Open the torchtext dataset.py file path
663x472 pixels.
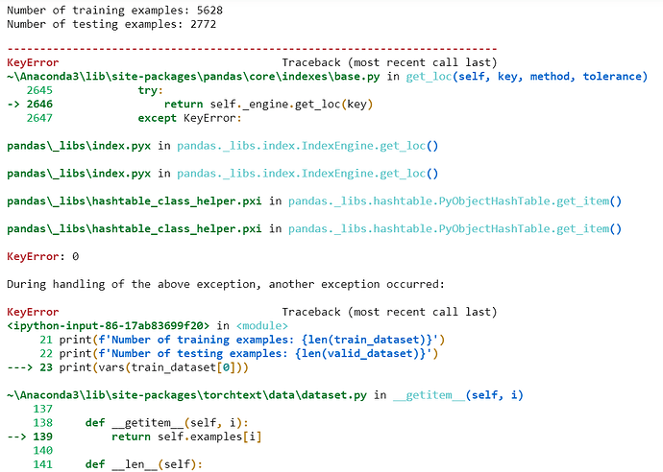(x=183, y=395)
